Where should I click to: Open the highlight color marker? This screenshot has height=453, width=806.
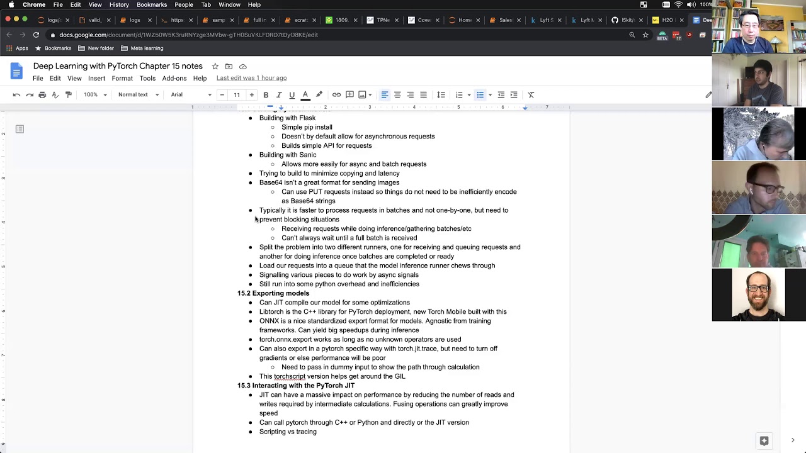[x=319, y=95]
